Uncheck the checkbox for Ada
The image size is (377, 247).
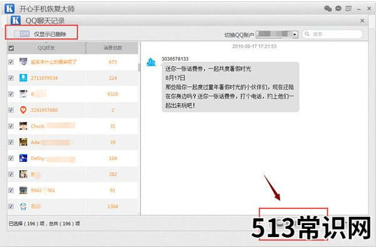pos(11,142)
